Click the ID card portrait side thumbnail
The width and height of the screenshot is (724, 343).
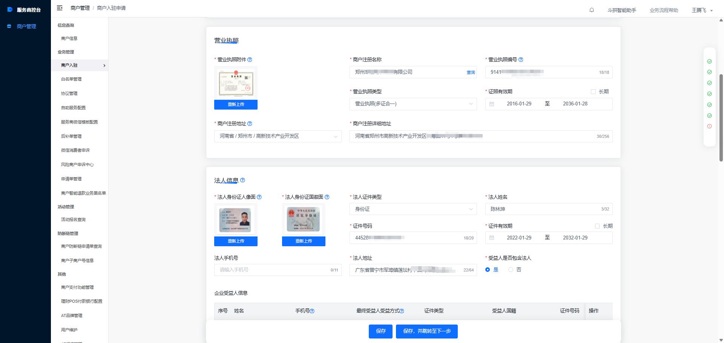pos(236,220)
